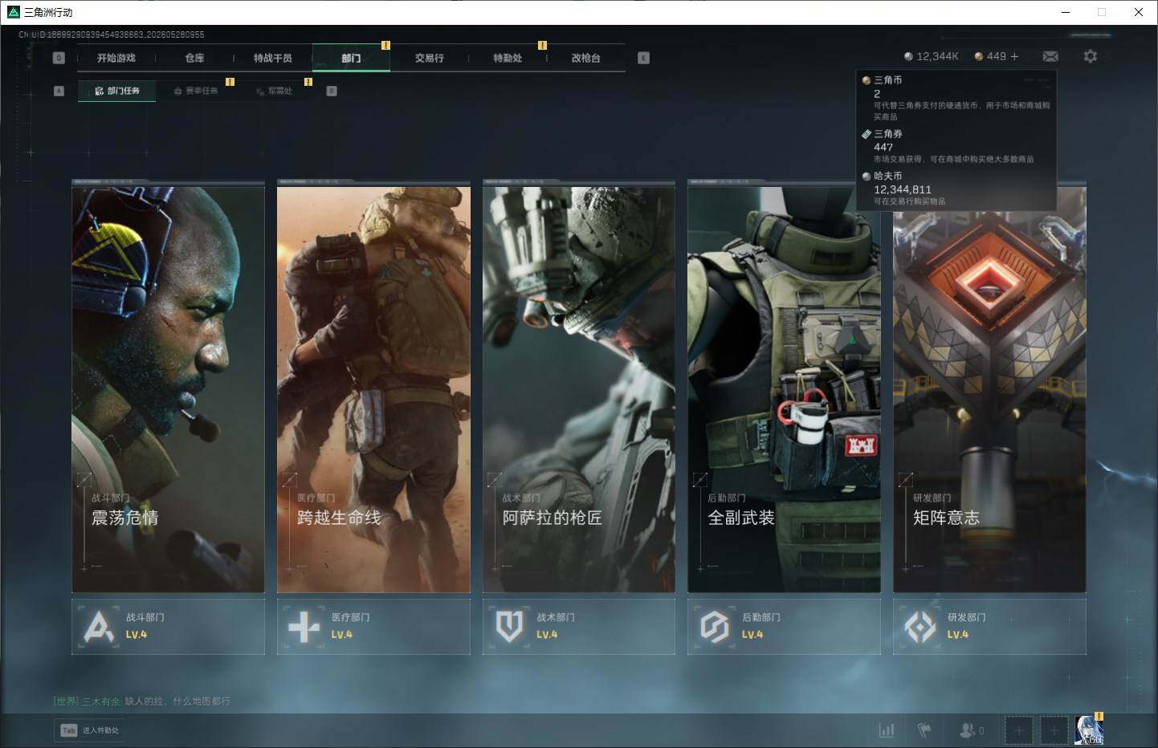This screenshot has width=1158, height=748.
Task: Click the 12,344K currency balance
Action: click(x=937, y=56)
